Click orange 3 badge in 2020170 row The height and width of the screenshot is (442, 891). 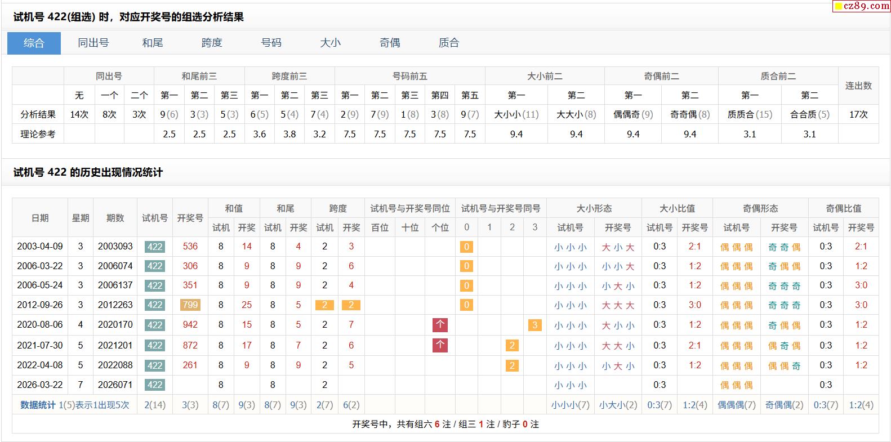click(534, 325)
